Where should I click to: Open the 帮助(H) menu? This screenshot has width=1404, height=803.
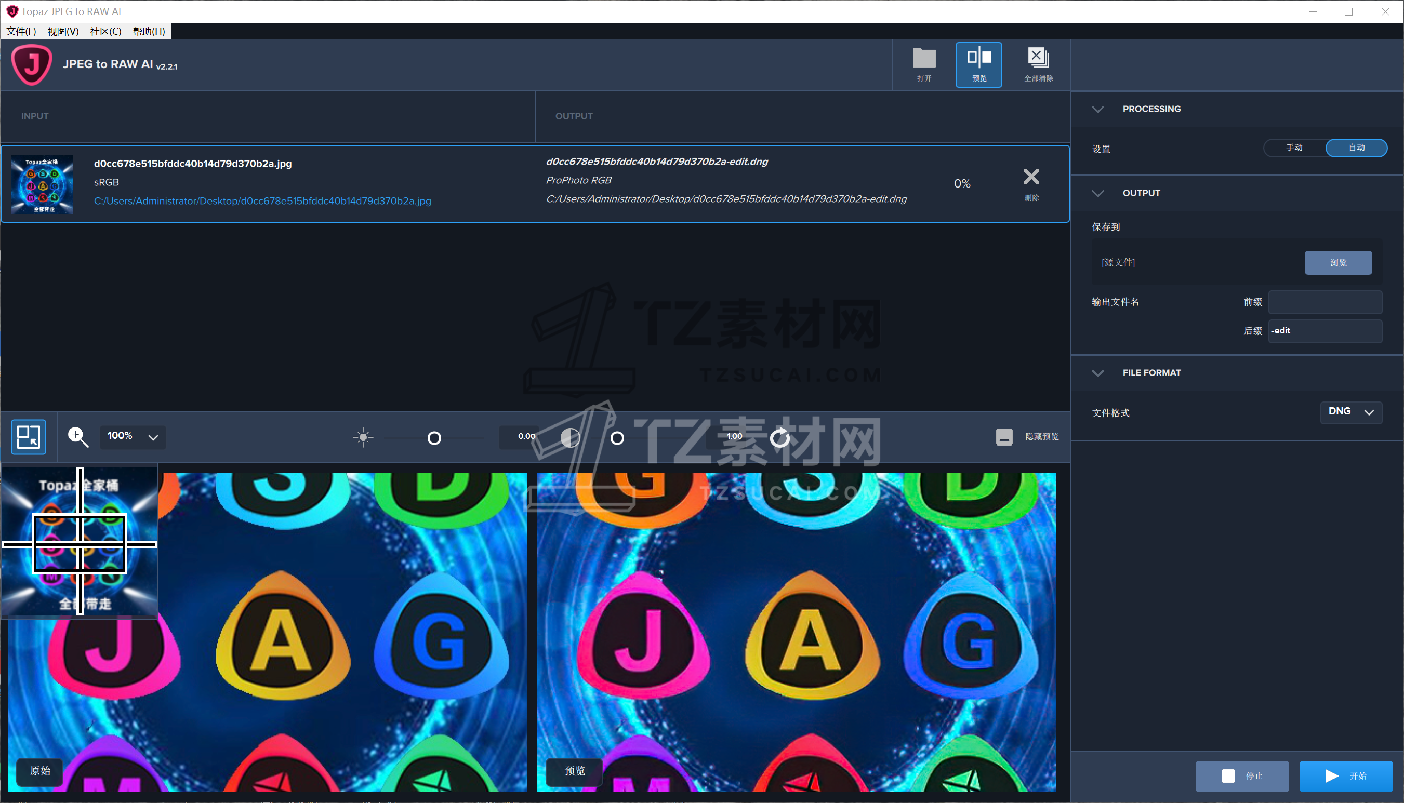point(149,32)
